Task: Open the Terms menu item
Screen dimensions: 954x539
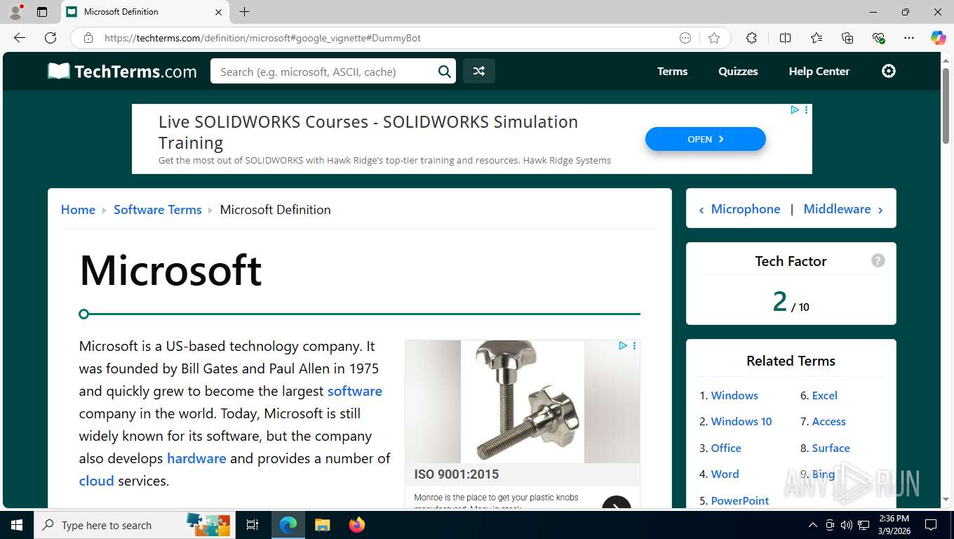Action: [672, 71]
